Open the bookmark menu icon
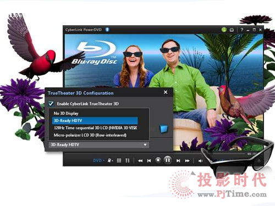 pyautogui.click(x=110, y=160)
